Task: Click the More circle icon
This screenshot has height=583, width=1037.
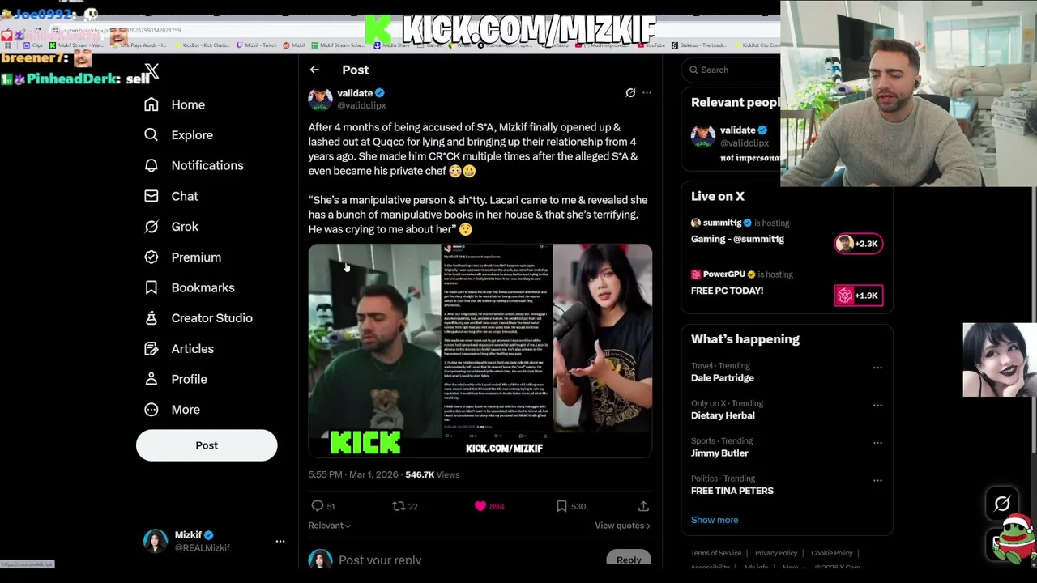Action: [x=151, y=410]
